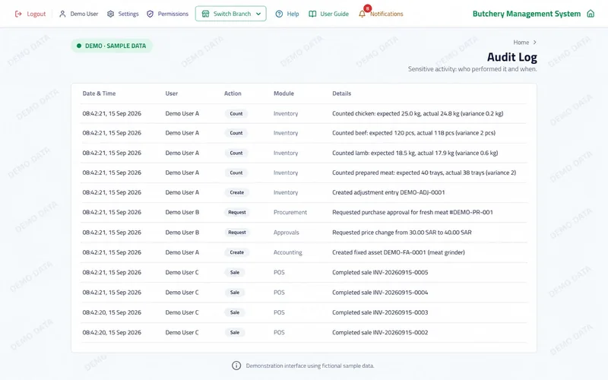The image size is (608, 380).
Task: Click the Logout arrow icon
Action: (18, 14)
